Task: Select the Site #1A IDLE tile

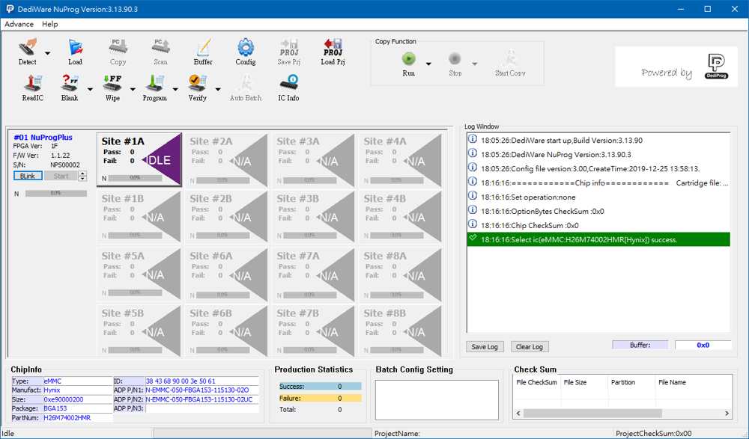Action: [139, 159]
